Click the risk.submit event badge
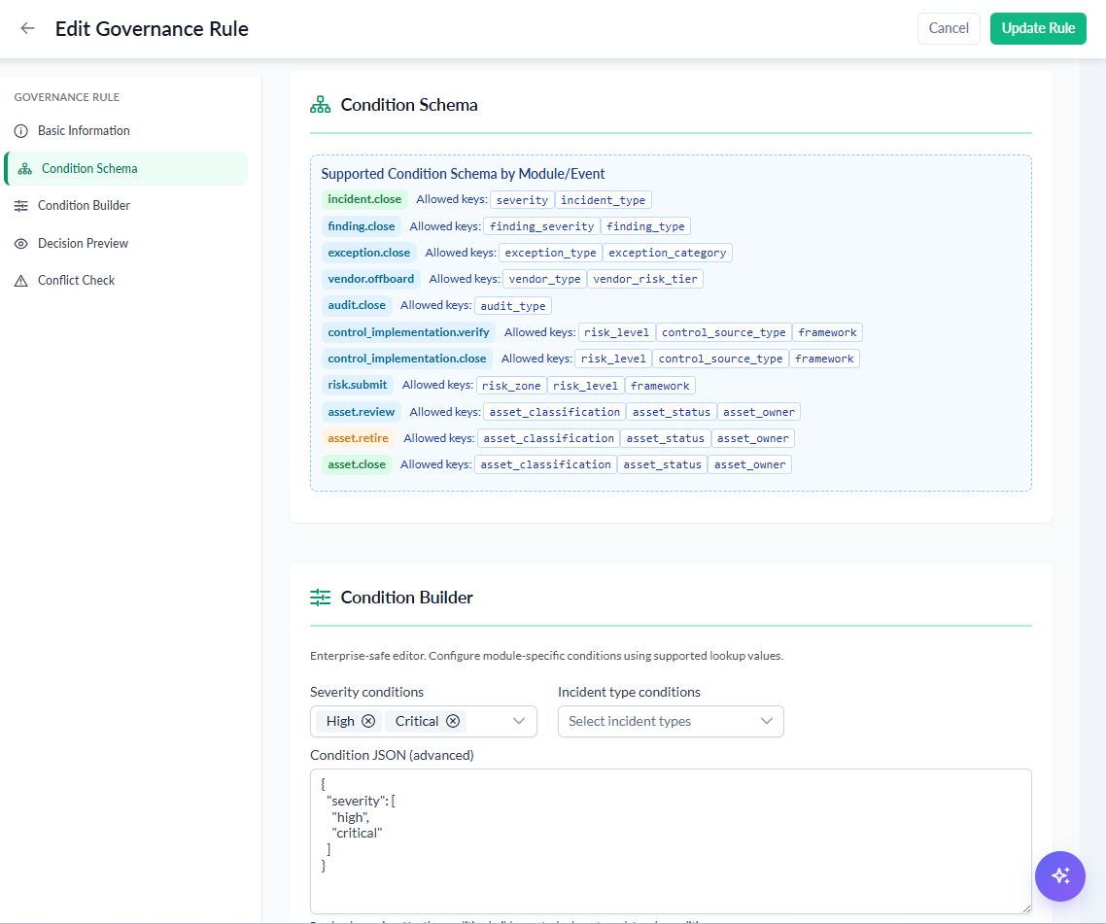1106x924 pixels. (x=357, y=385)
